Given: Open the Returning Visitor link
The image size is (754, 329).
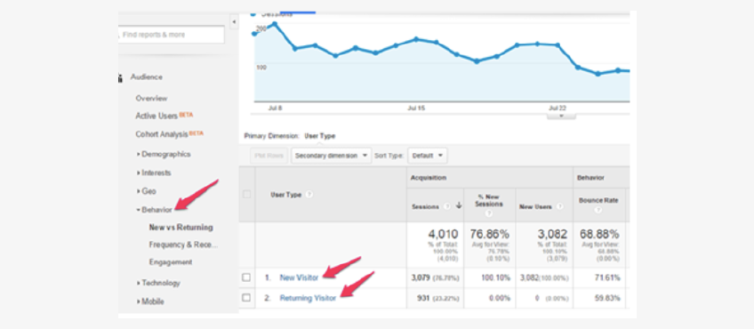Looking at the screenshot, I should point(308,298).
